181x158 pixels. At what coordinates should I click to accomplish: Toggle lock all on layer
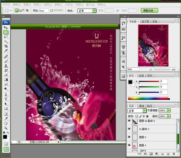click(x=147, y=116)
